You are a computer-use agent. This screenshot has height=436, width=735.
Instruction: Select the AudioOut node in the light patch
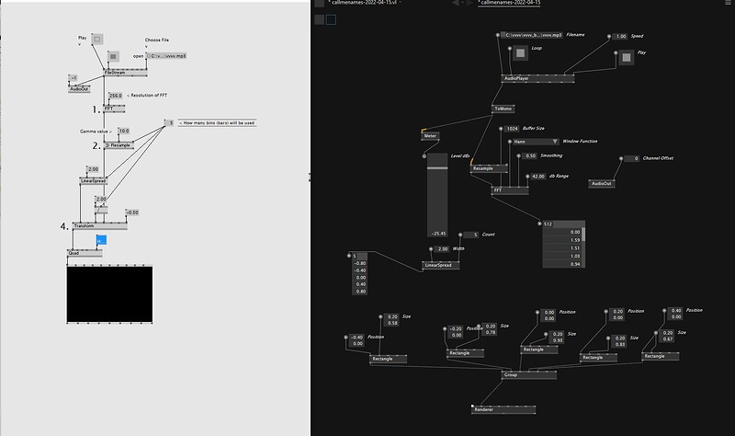point(79,89)
